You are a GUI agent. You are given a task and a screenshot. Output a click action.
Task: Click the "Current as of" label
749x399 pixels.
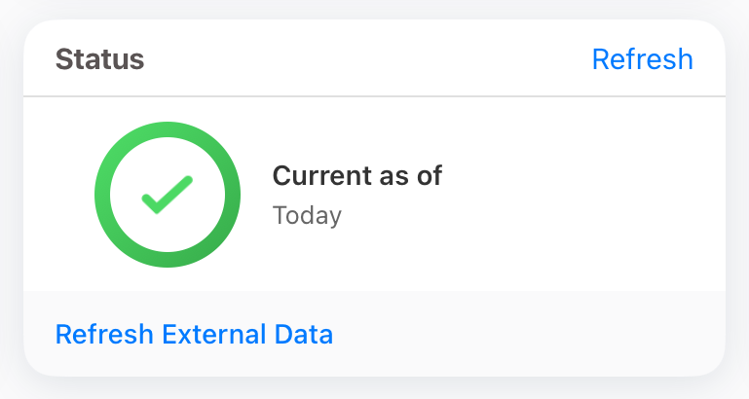tap(356, 176)
